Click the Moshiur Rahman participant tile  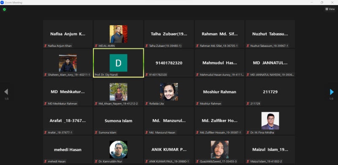click(220, 92)
